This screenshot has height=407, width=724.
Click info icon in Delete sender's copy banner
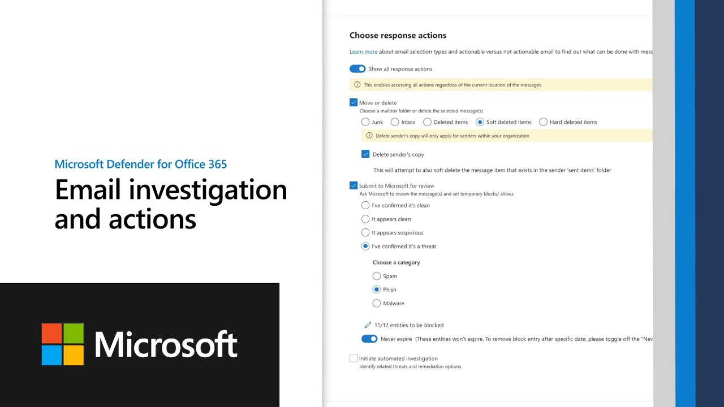[x=369, y=136]
